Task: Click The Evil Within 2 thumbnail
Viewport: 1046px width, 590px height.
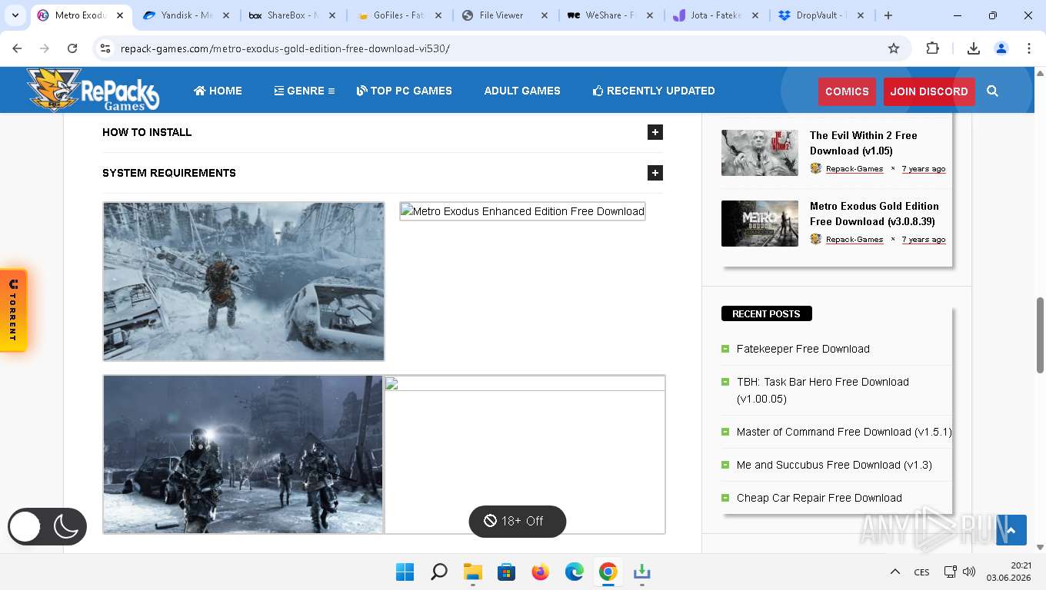Action: [x=760, y=153]
